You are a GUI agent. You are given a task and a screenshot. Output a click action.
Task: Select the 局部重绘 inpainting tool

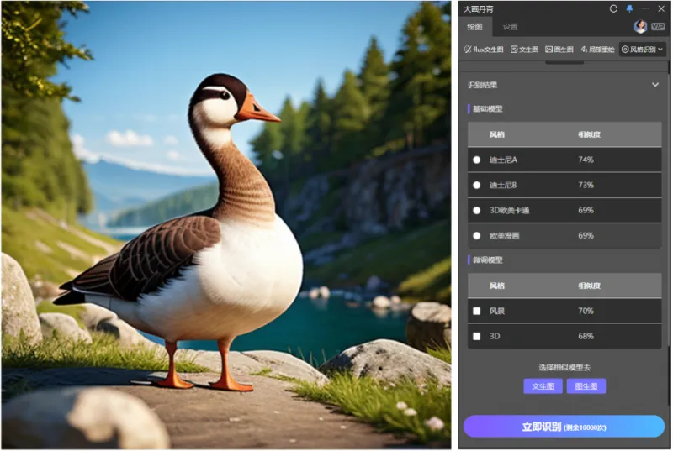coord(597,50)
